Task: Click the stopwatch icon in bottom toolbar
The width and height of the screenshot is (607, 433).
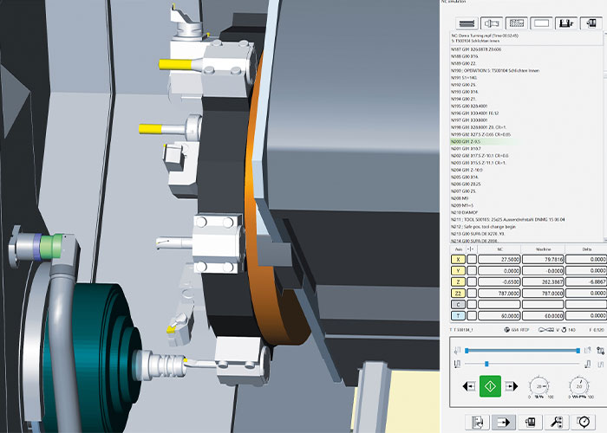Action: click(x=584, y=422)
